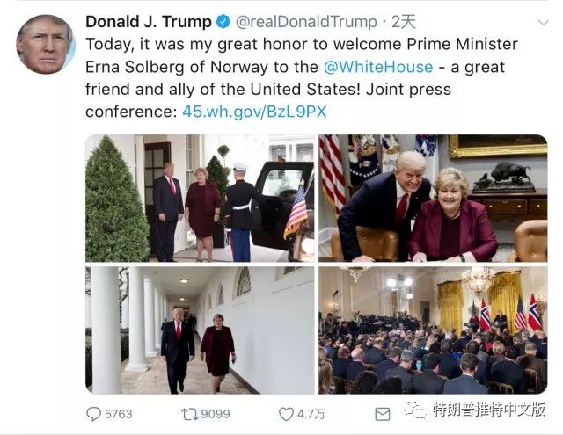563x435 pixels.
Task: Click the envelope direct message icon
Action: [383, 414]
